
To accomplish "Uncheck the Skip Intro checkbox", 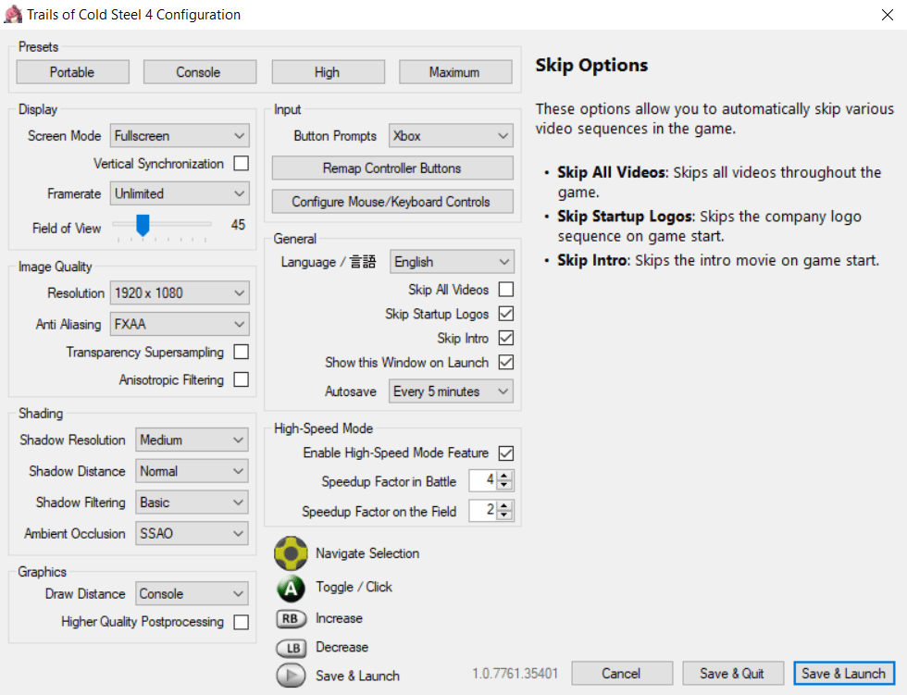I will [505, 338].
